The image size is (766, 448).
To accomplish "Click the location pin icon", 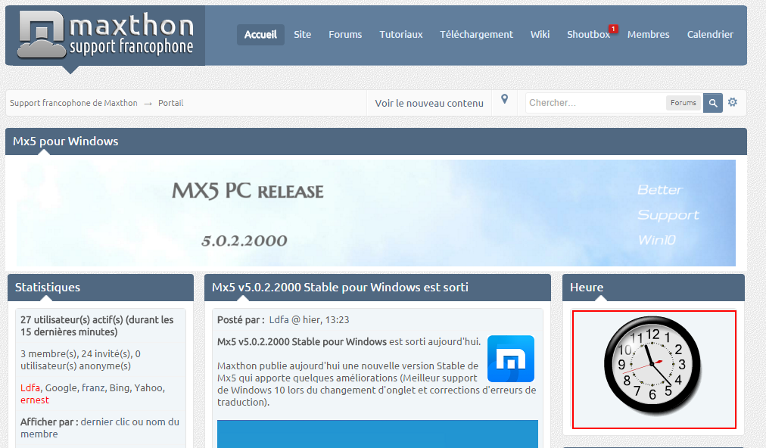I will coord(505,99).
